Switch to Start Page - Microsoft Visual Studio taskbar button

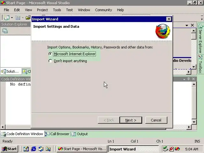tap(82, 149)
